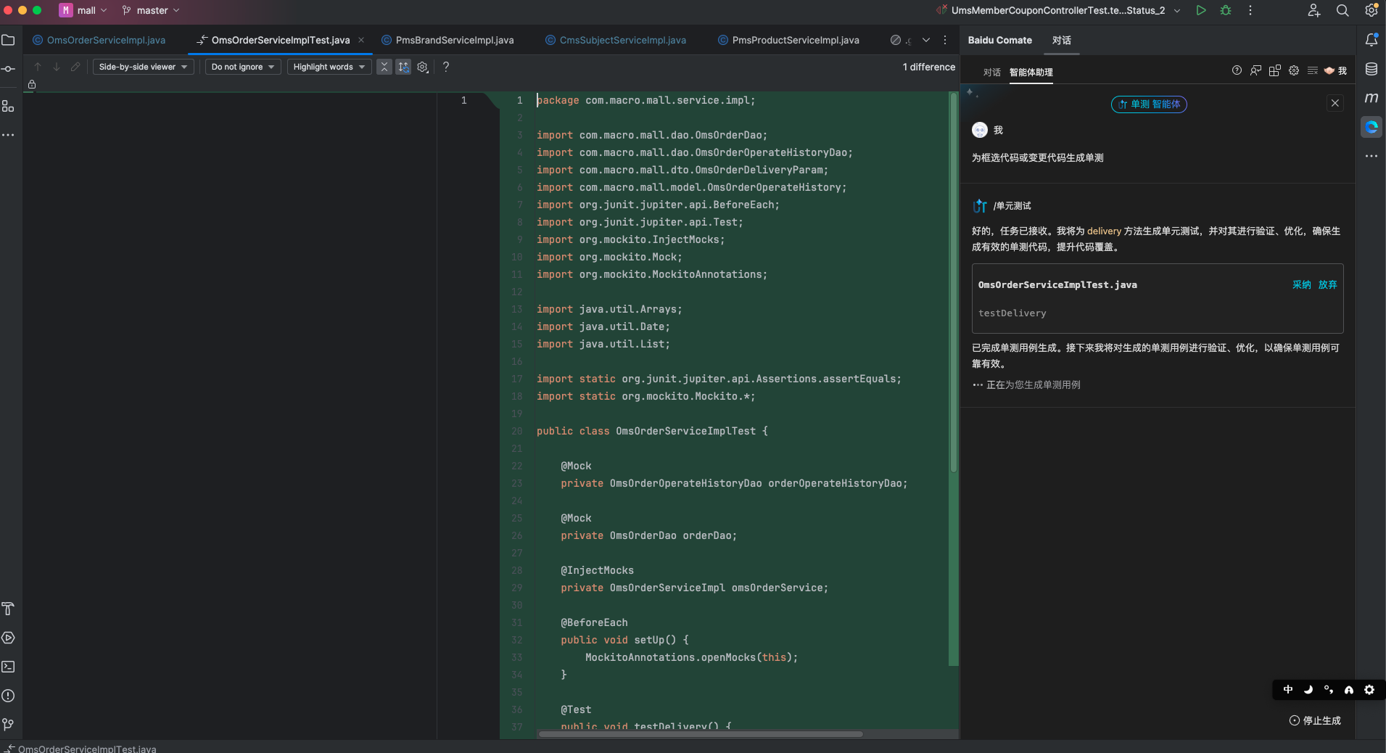The width and height of the screenshot is (1386, 753).
Task: Show hidden editor tabs chevron
Action: pos(926,40)
